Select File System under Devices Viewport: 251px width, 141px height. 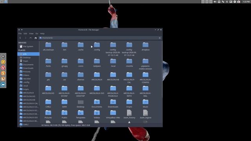[x=28, y=46]
